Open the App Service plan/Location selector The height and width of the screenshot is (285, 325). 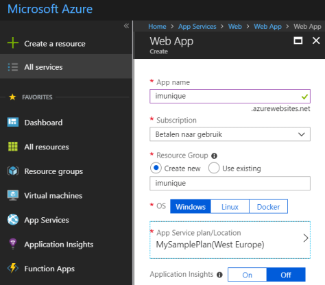click(230, 240)
